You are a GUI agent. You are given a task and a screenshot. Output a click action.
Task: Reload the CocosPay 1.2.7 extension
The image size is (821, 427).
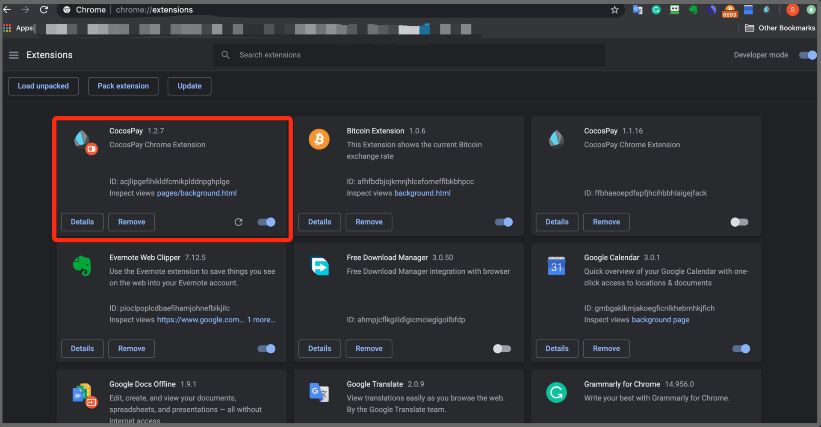pyautogui.click(x=239, y=222)
